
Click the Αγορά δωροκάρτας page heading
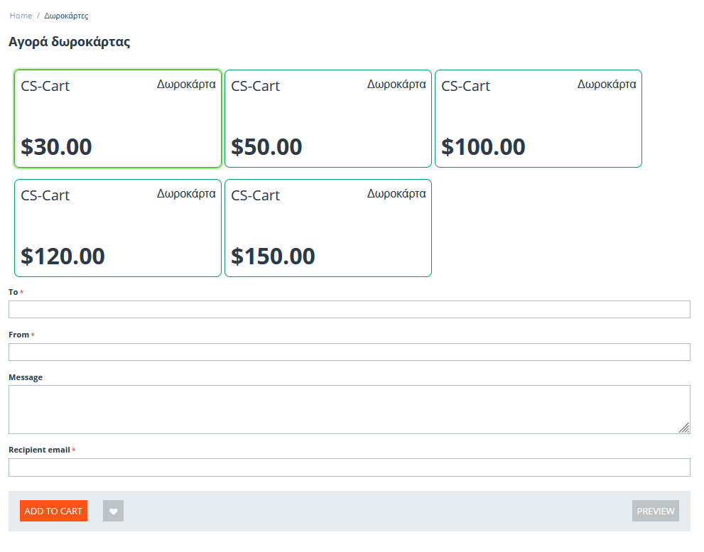[x=70, y=42]
